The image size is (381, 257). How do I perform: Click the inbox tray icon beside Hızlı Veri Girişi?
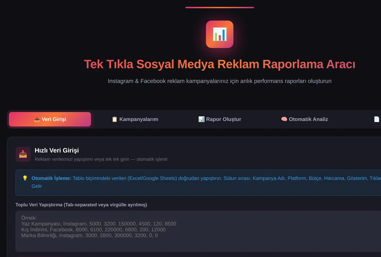pyautogui.click(x=23, y=154)
